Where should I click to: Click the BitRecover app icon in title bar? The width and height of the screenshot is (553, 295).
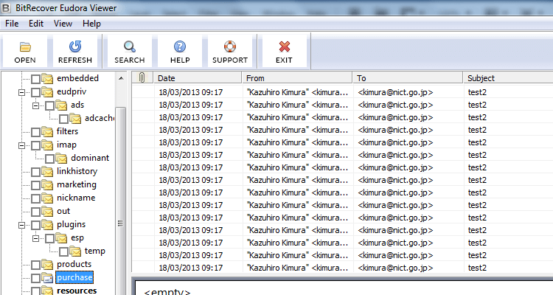tap(6, 7)
